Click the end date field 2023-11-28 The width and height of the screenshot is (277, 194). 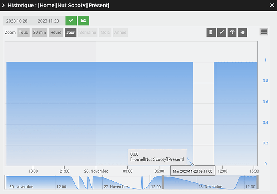48,21
